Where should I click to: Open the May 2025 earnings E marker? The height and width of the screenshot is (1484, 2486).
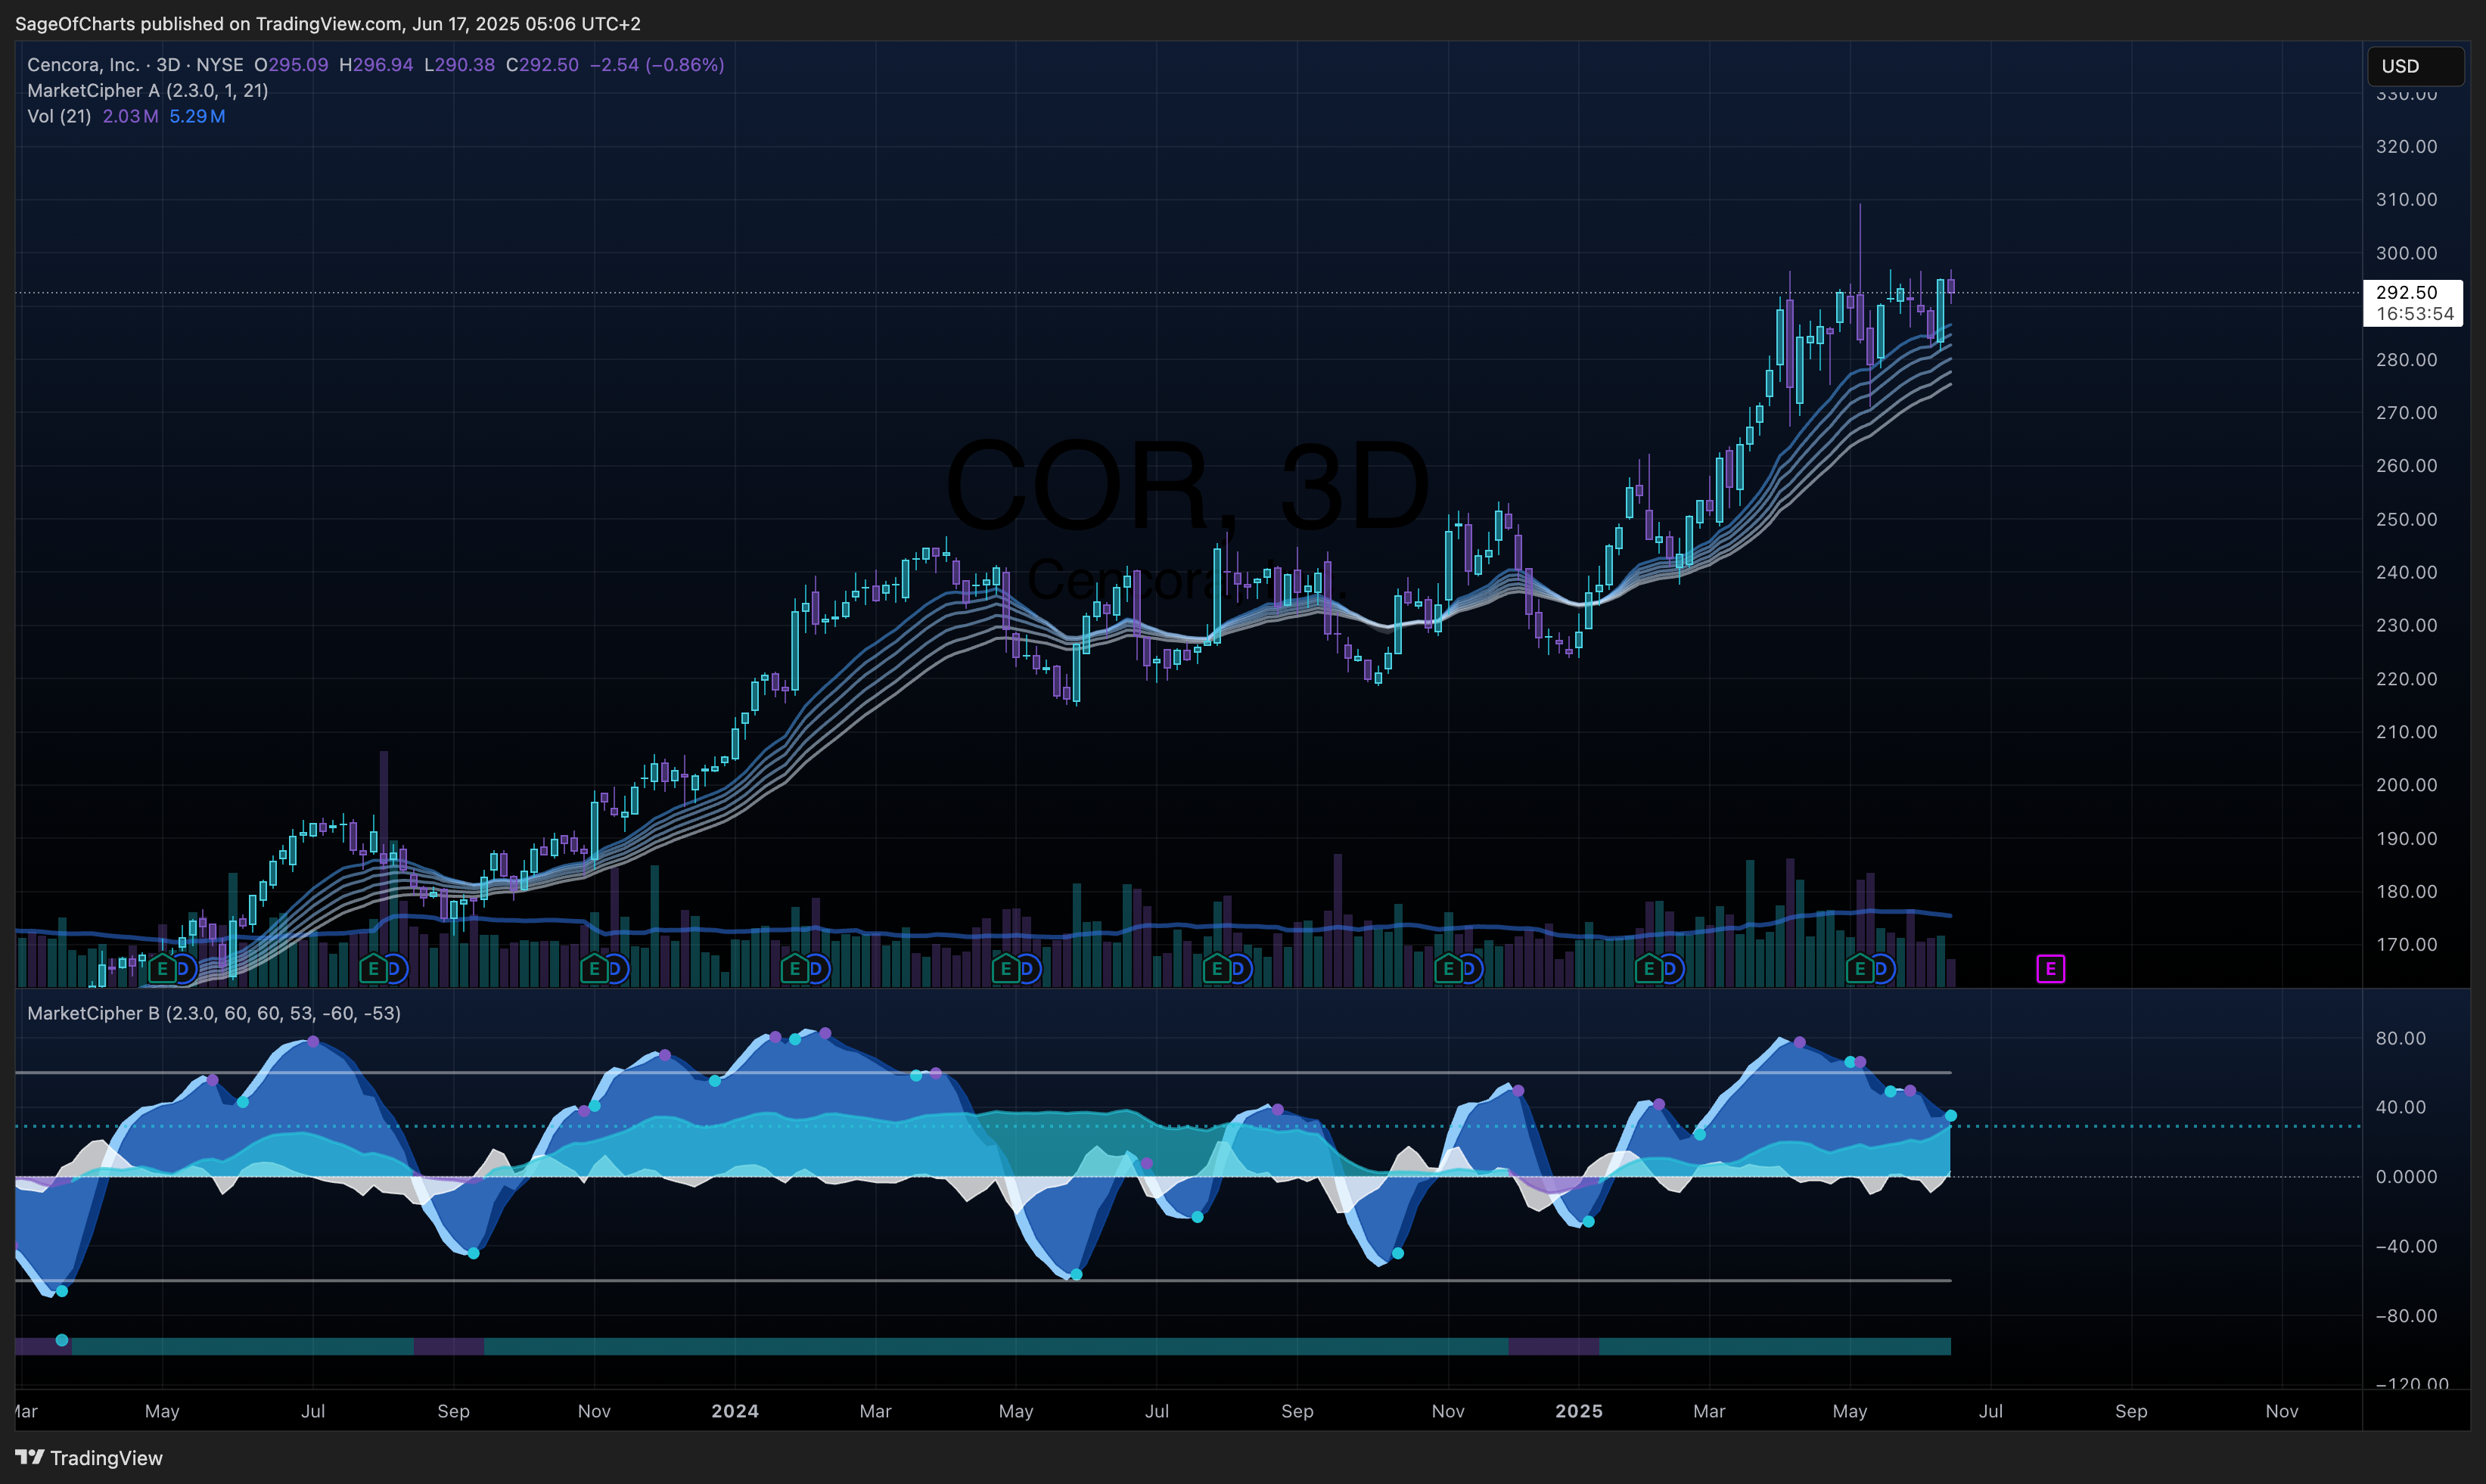click(1860, 969)
